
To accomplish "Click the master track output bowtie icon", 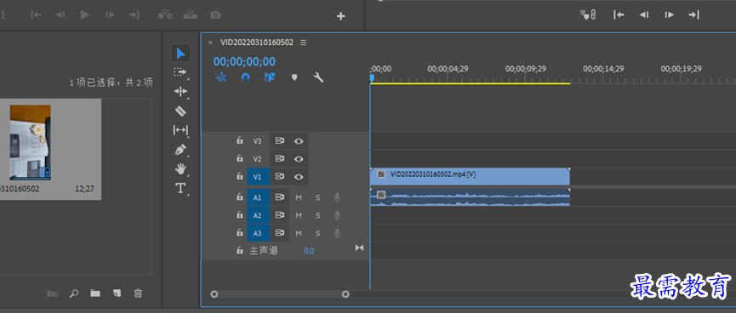I will click(x=359, y=248).
